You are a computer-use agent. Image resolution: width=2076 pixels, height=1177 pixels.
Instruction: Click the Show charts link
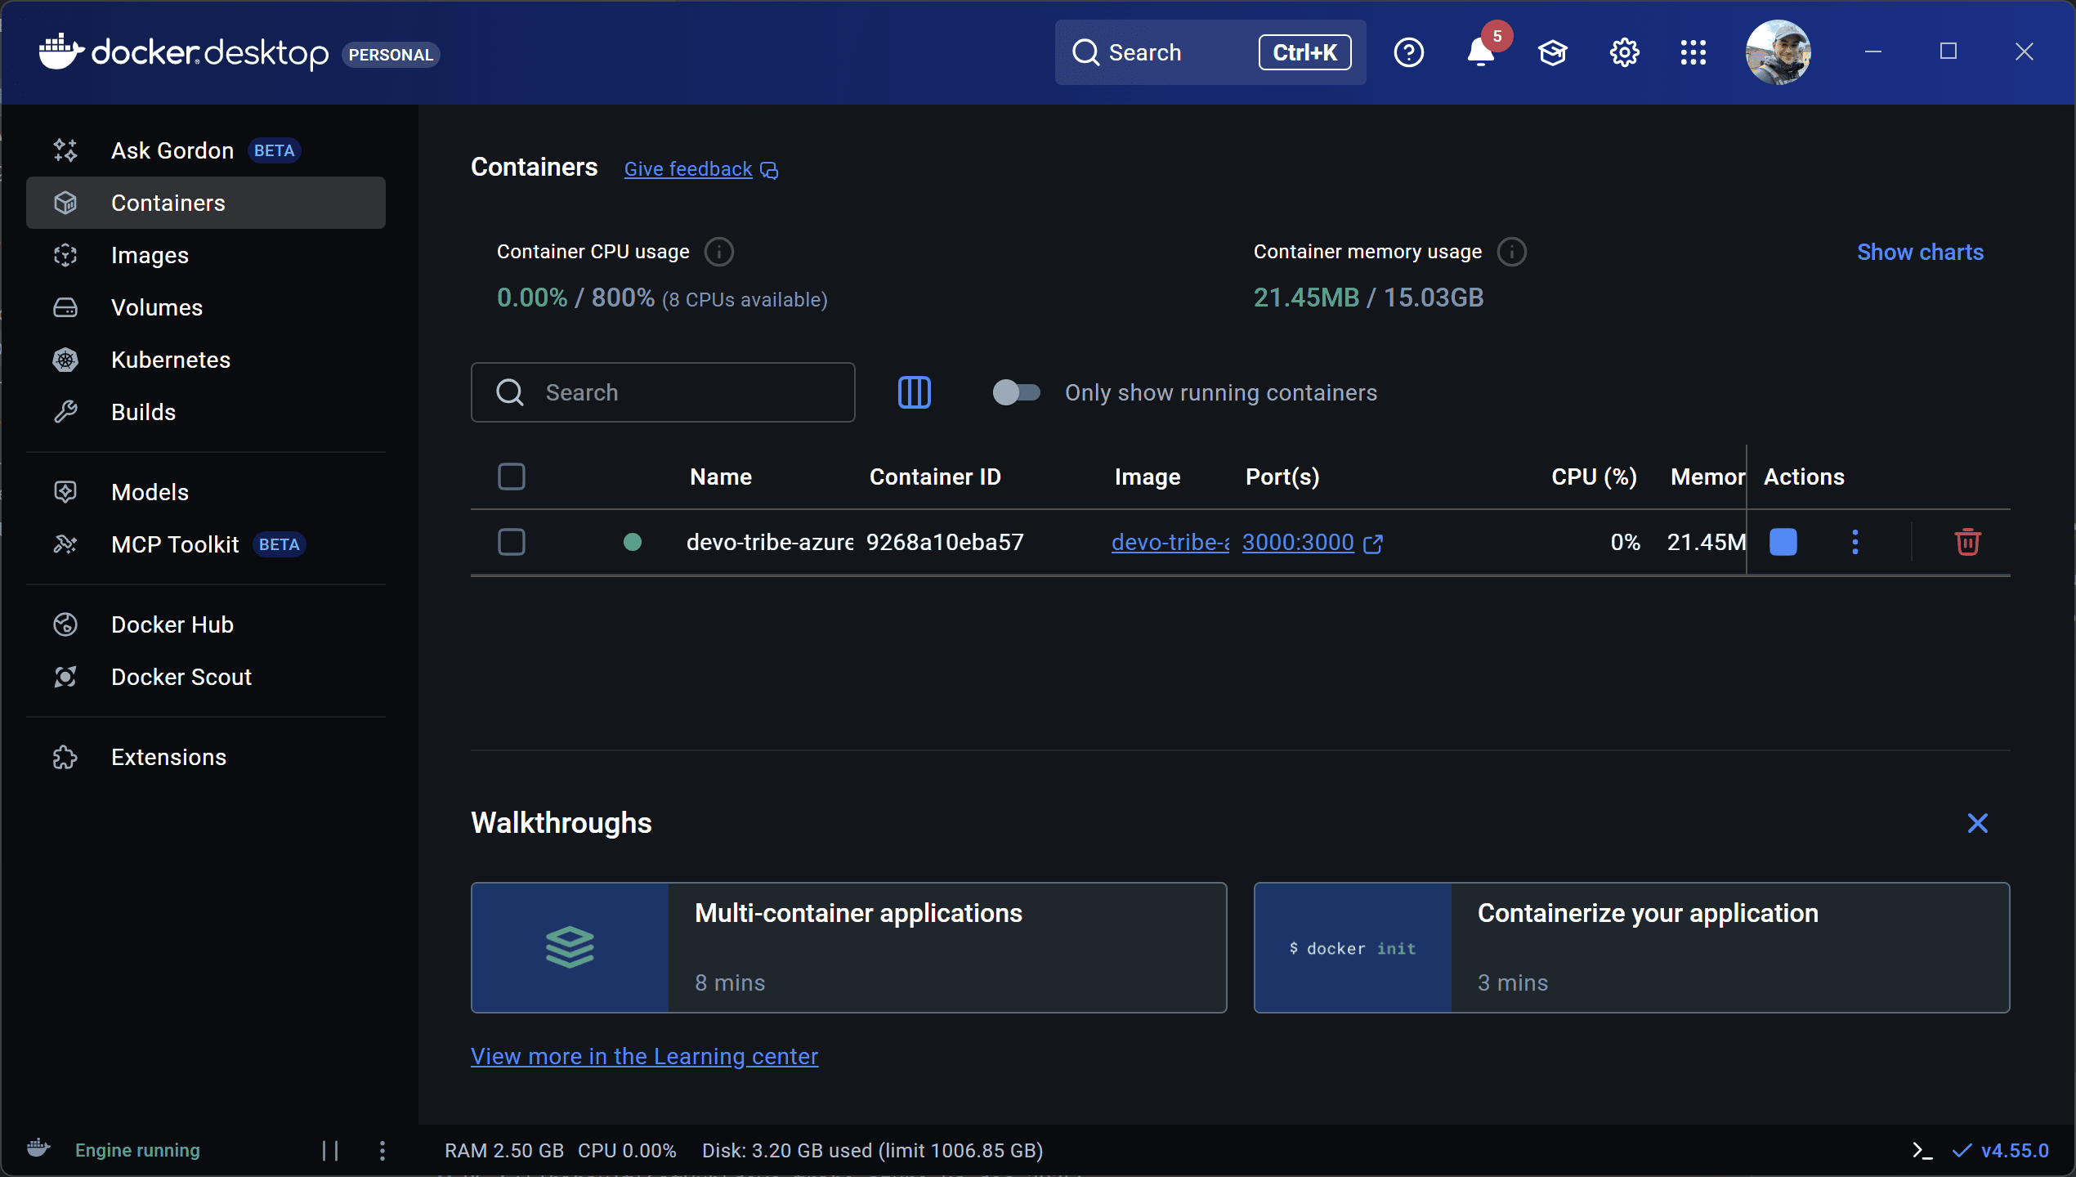pyautogui.click(x=1919, y=252)
